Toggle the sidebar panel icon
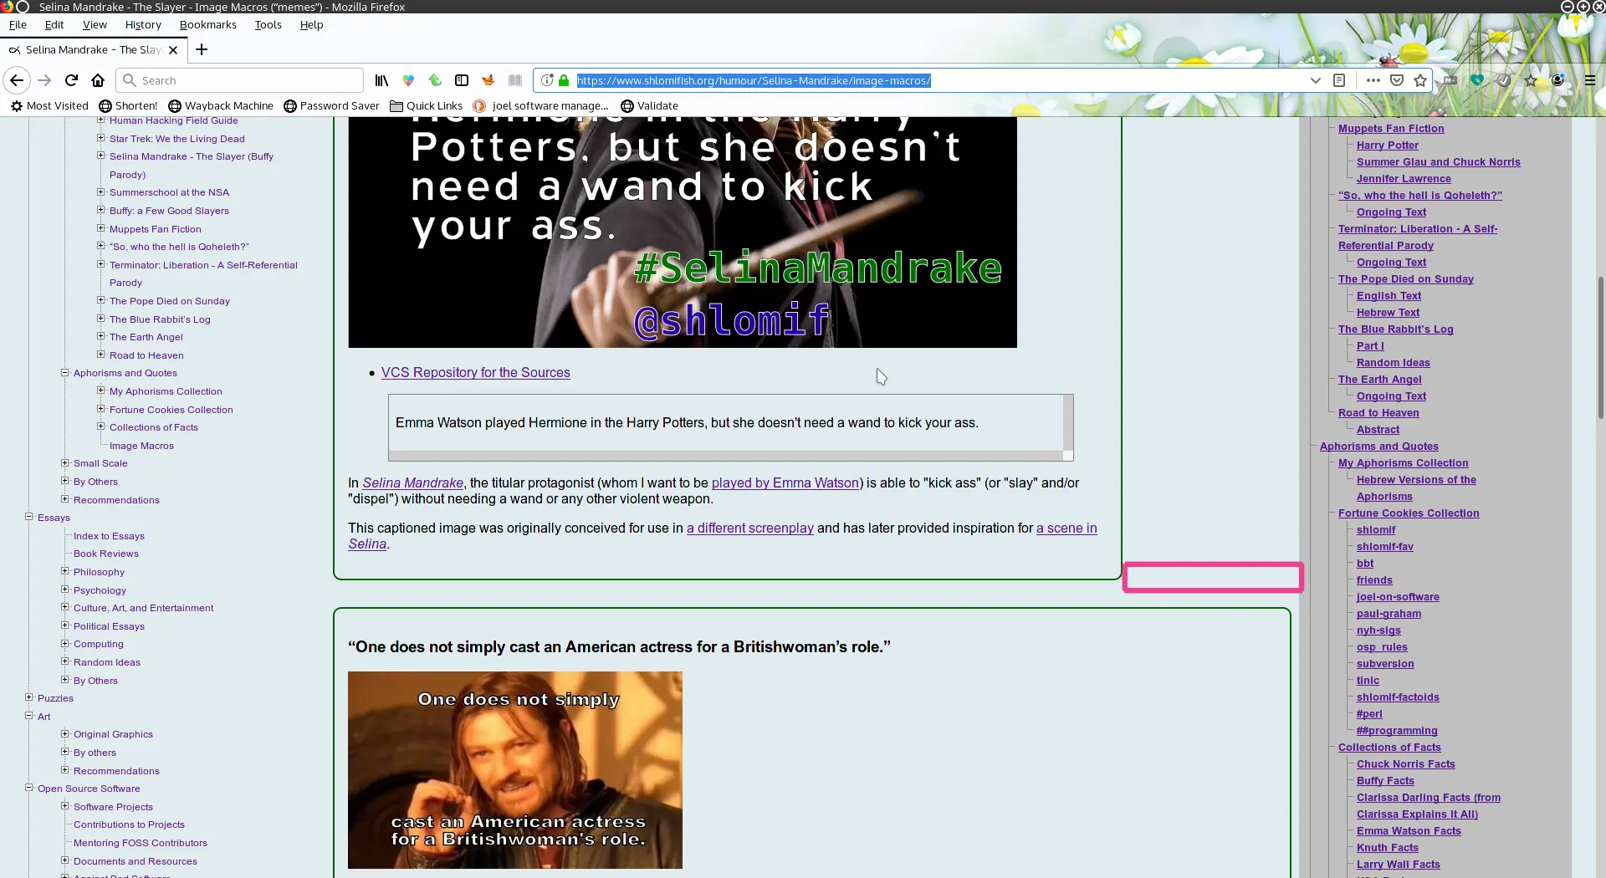The width and height of the screenshot is (1606, 878). point(462,80)
